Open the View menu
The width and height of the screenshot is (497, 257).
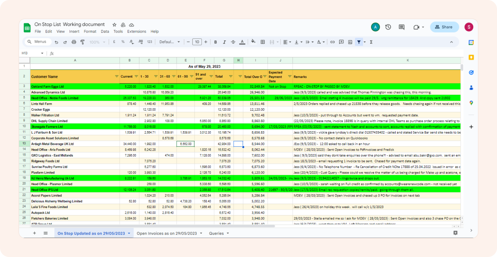(61, 31)
